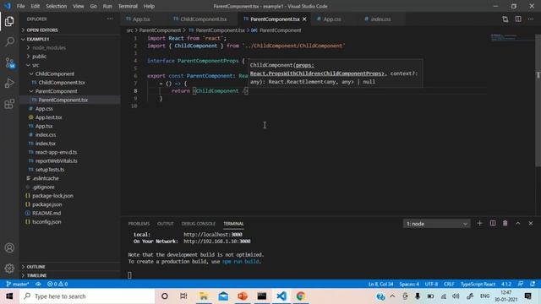Change line endings via 'CRLF'
The image size is (541, 304).
[449, 284]
